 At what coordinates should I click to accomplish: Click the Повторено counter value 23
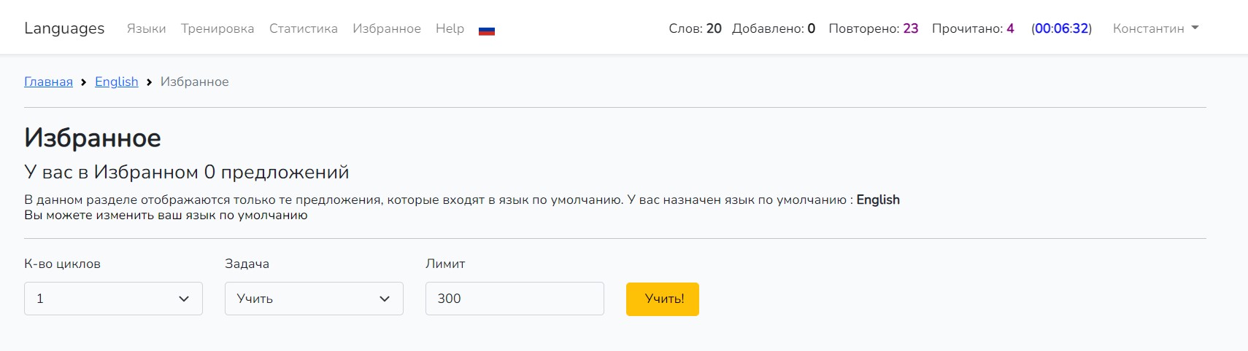(x=910, y=28)
